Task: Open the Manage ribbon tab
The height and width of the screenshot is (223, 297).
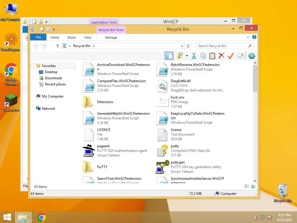Action: pyautogui.click(x=111, y=37)
